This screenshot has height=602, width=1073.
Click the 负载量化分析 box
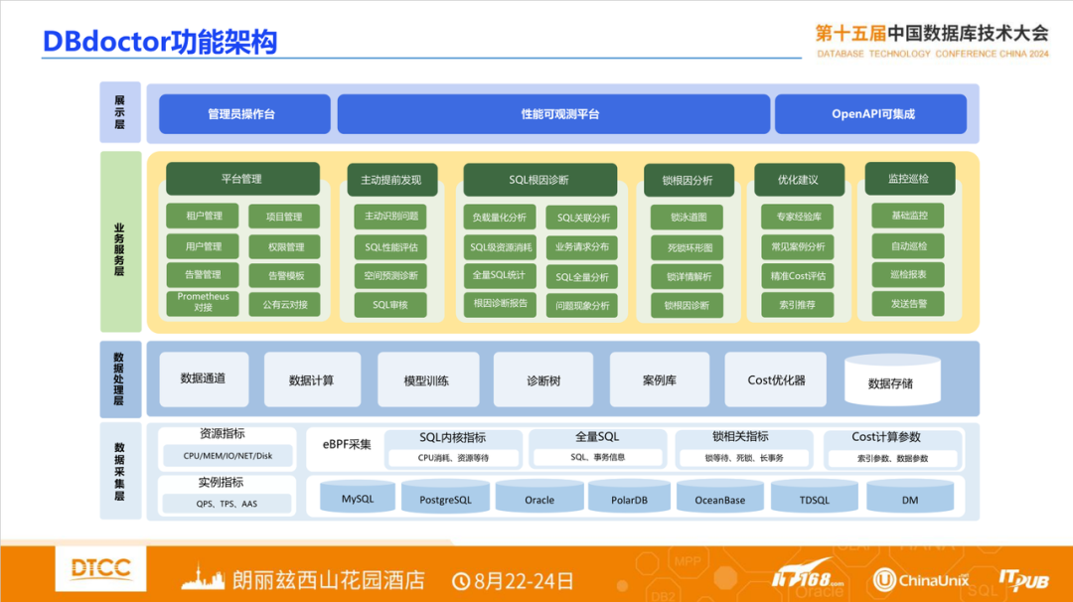[500, 218]
